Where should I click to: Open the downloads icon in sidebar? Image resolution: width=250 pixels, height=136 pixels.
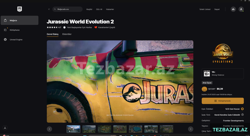click(5, 128)
